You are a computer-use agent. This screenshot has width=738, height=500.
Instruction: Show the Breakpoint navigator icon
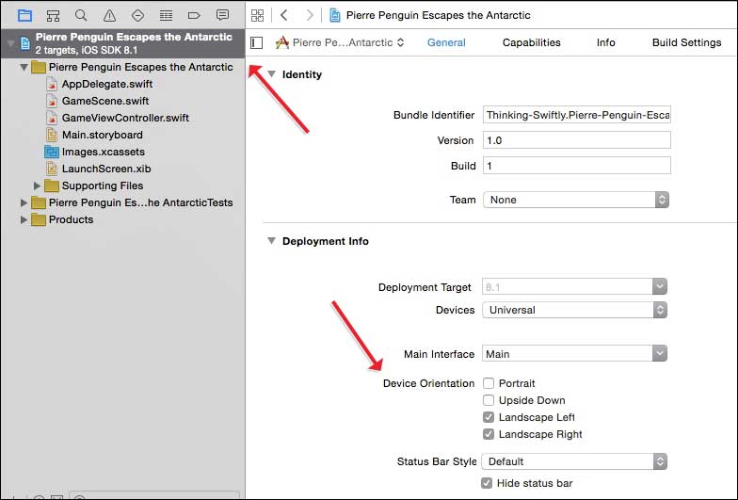(x=194, y=15)
